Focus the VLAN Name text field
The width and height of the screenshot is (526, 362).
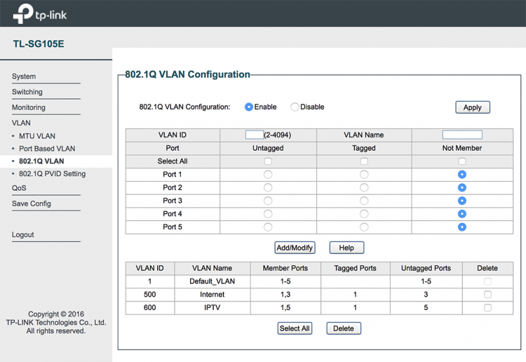462,135
